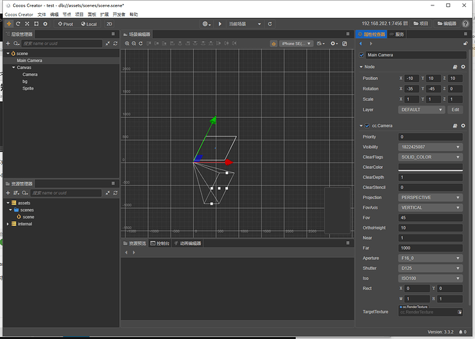Open the scene gizmo settings gear dropdown
Screen dimensions: 475x339
pos(334,43)
